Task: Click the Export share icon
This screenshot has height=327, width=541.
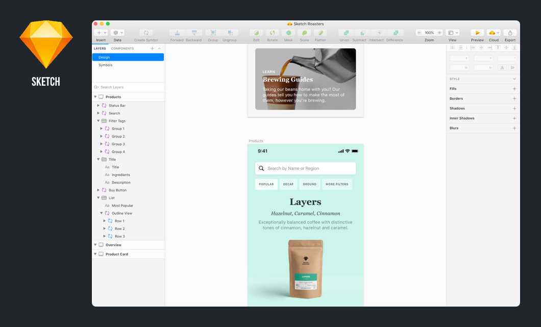Action: (x=510, y=33)
